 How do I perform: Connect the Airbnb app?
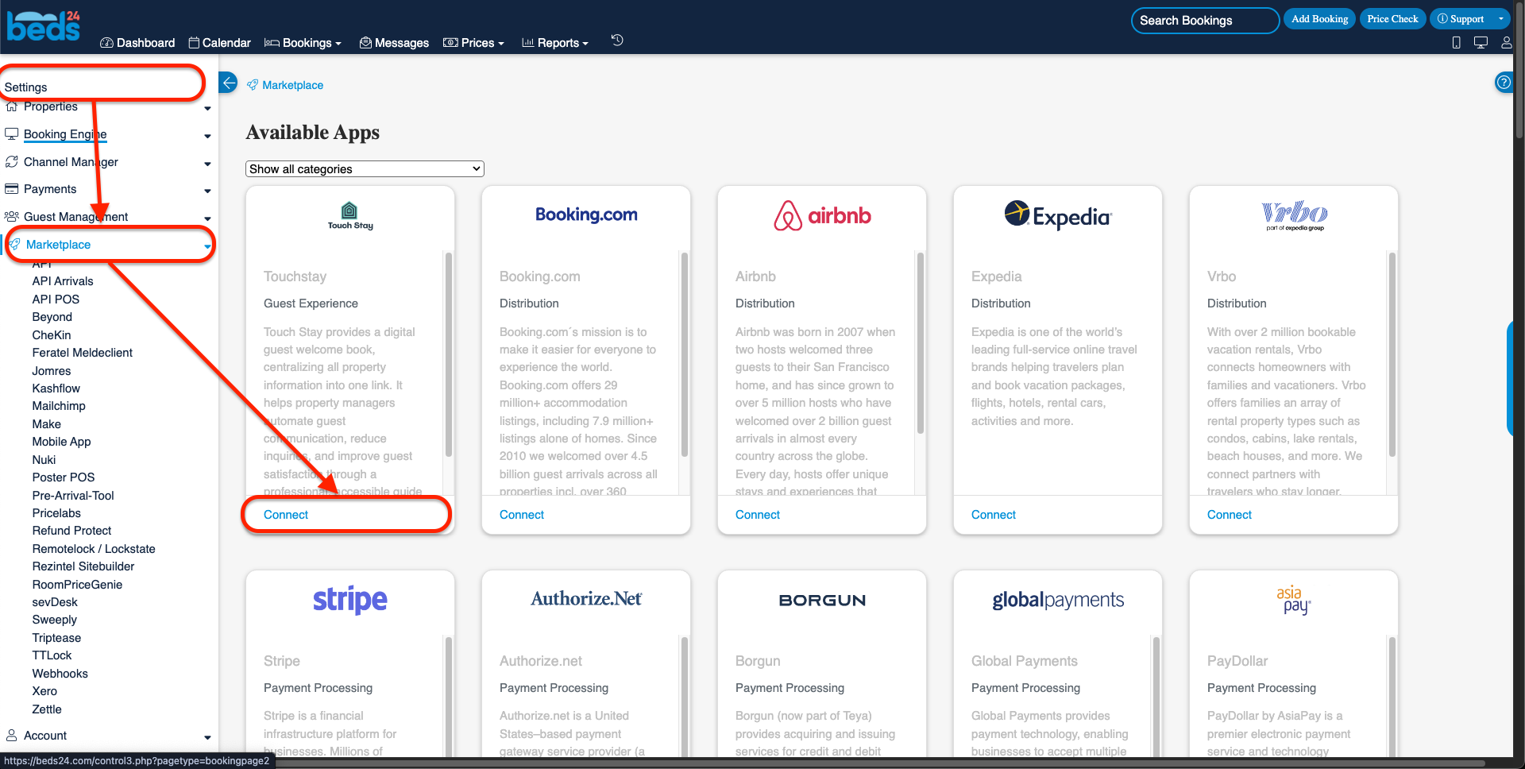(758, 515)
